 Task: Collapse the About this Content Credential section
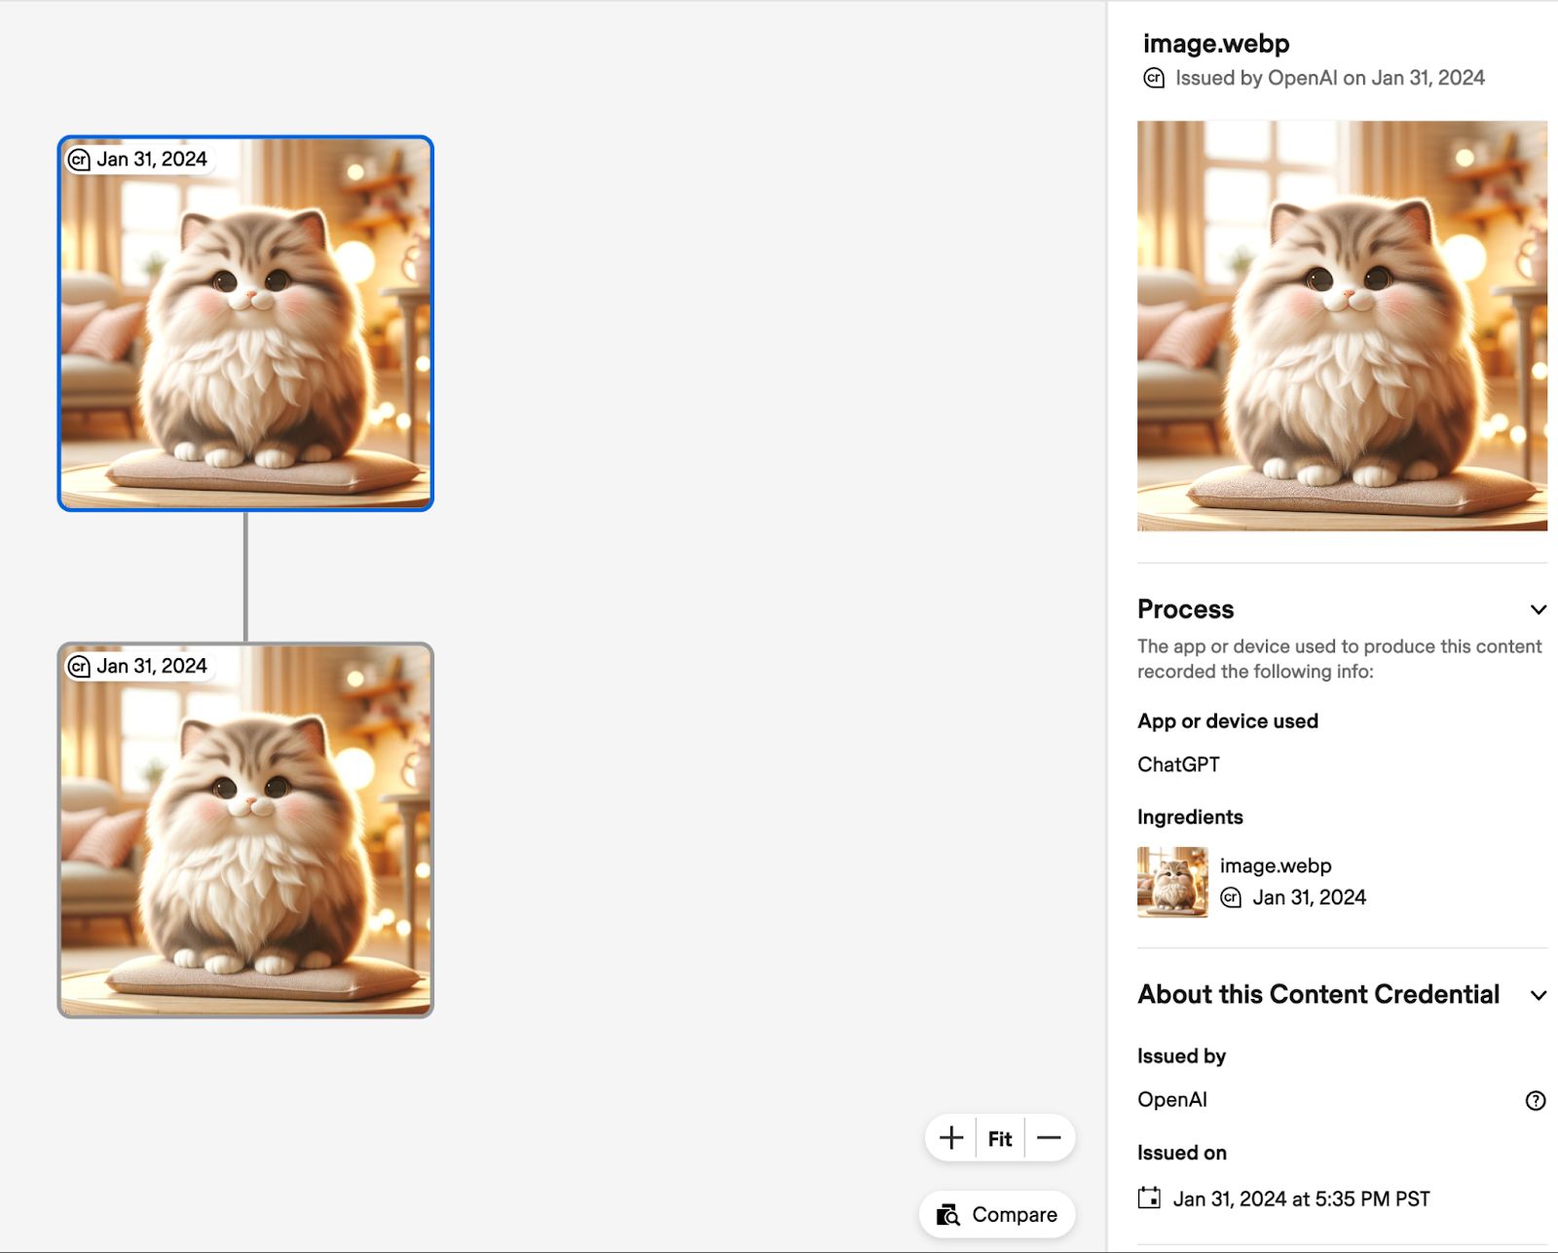(1539, 995)
